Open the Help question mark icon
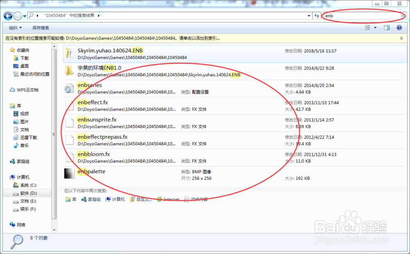Screen dimensions: 410x254 pyautogui.click(x=399, y=27)
